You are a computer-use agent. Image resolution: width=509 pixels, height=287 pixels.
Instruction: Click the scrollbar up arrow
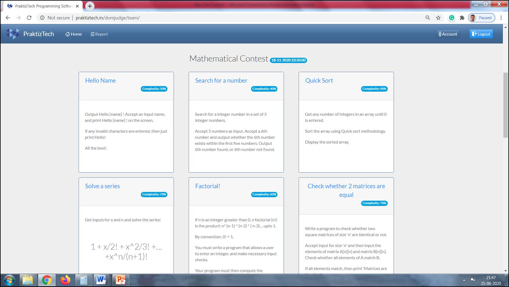506,27
